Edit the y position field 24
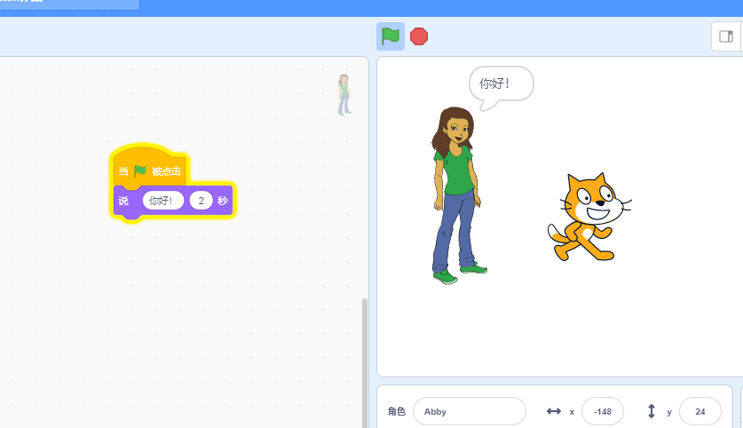 700,411
